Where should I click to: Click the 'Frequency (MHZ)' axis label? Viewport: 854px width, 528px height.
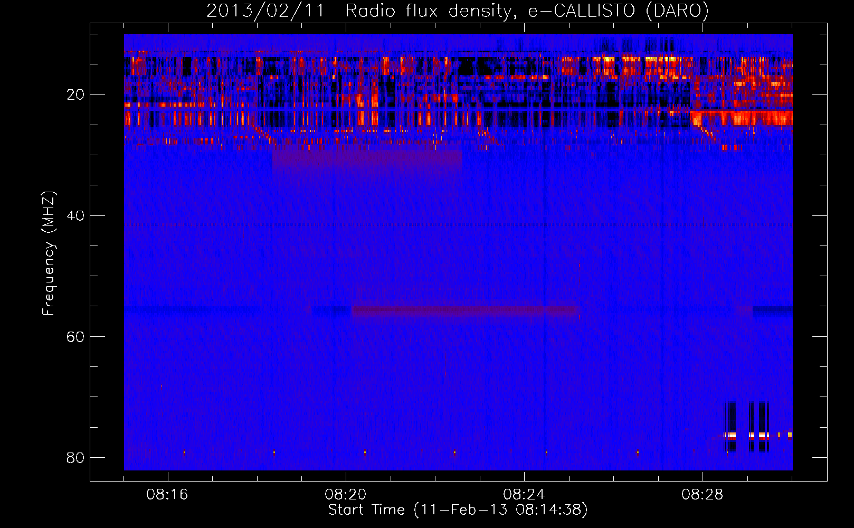[49, 253]
